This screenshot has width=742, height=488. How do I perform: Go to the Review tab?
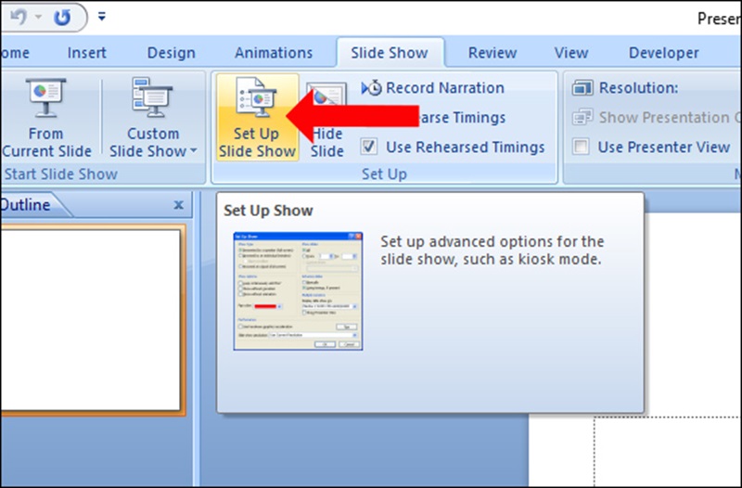click(x=493, y=53)
